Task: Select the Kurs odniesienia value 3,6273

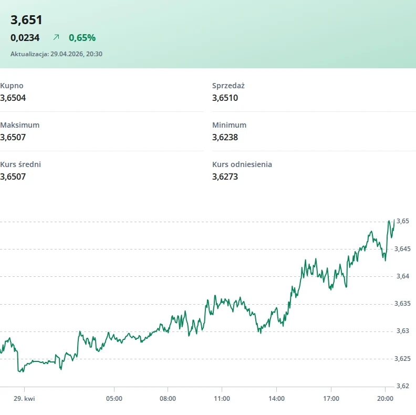Action: [225, 177]
